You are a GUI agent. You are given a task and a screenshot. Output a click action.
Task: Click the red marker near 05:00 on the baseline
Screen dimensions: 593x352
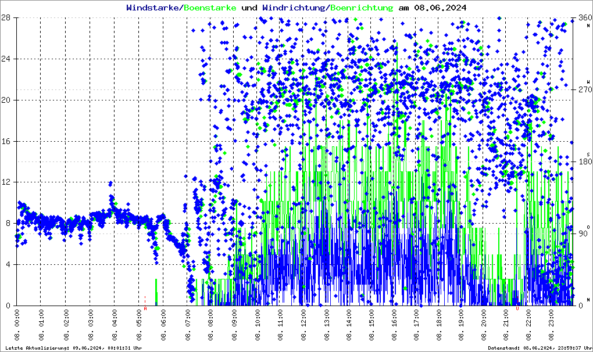point(145,308)
